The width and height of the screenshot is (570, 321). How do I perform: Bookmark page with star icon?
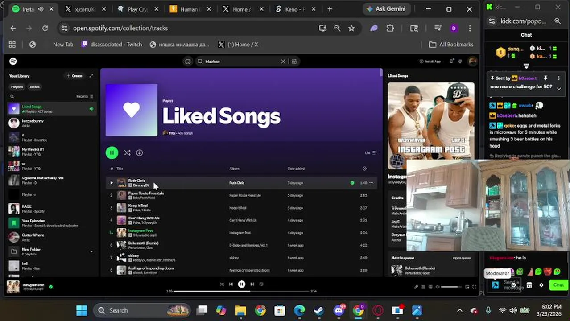(351, 28)
